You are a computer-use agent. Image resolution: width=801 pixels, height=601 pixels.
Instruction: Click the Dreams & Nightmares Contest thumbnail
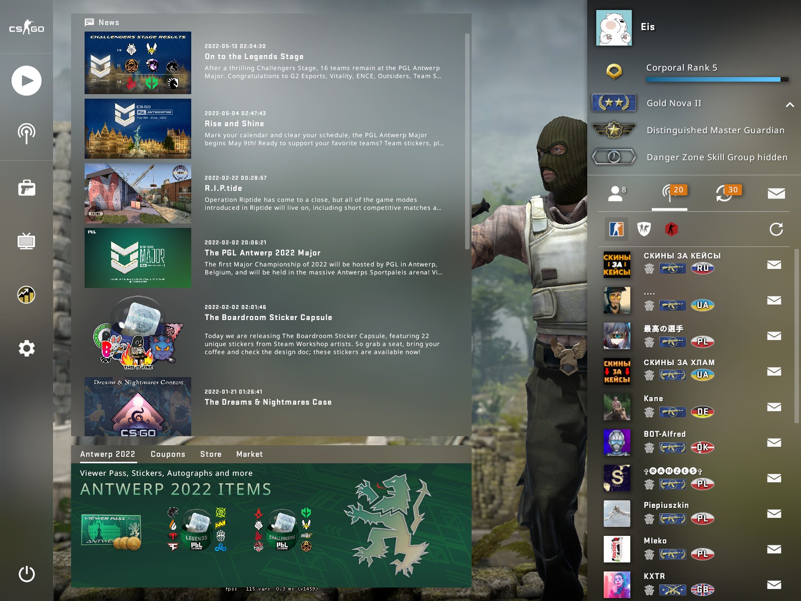138,407
